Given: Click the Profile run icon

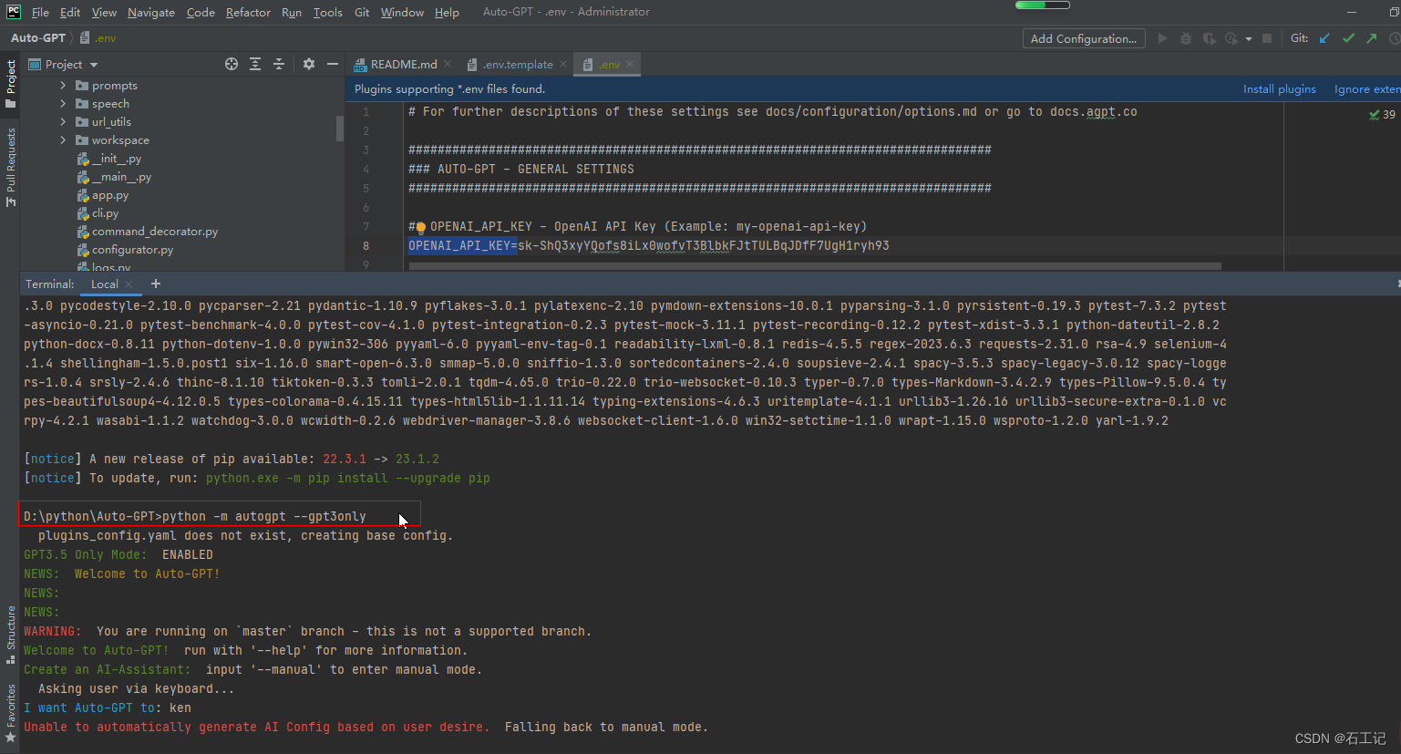Looking at the screenshot, I should [1231, 38].
